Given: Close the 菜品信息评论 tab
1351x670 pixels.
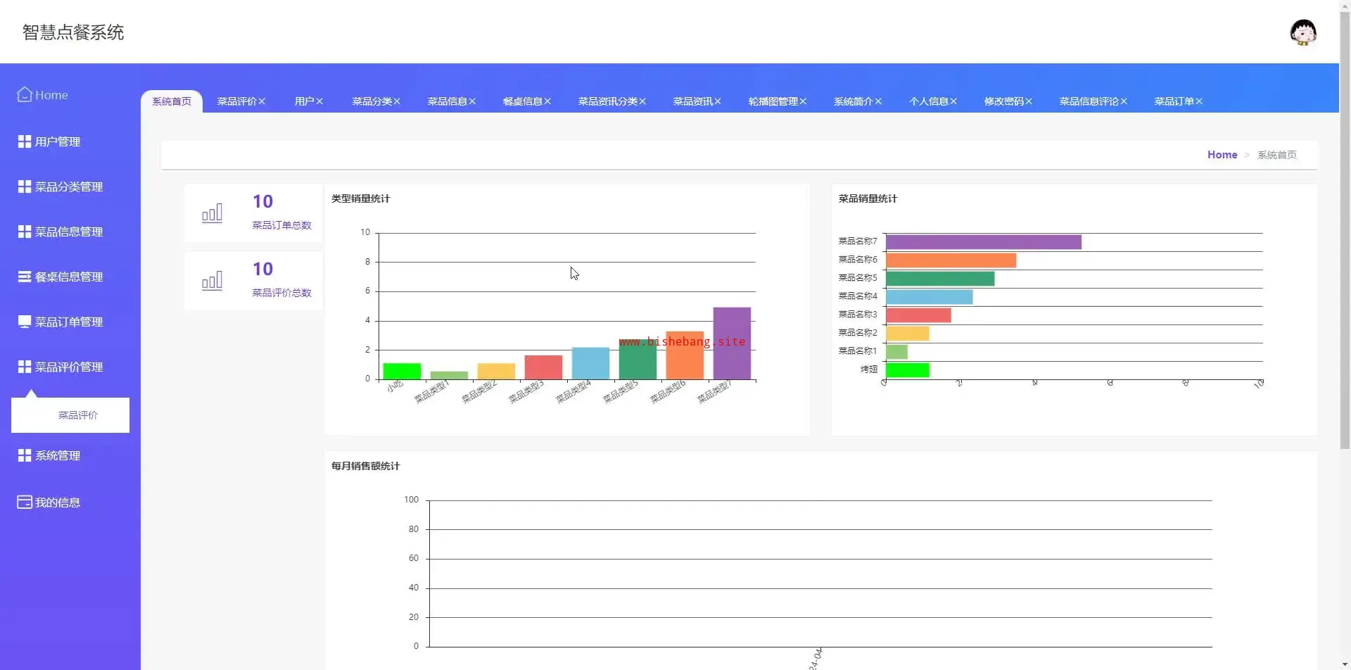Looking at the screenshot, I should [1124, 101].
